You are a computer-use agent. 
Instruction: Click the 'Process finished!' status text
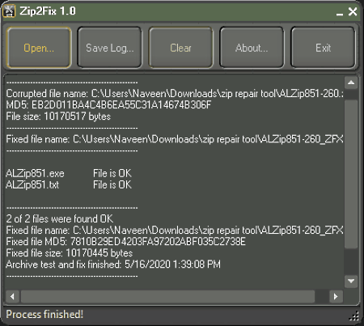(44, 315)
